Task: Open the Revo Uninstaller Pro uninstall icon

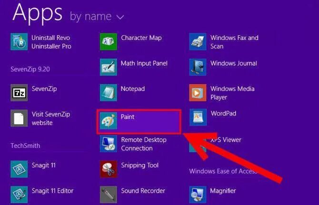Action: 19,42
